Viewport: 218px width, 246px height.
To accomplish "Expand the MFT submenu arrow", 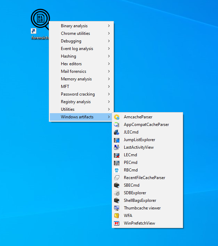I will [109, 87].
